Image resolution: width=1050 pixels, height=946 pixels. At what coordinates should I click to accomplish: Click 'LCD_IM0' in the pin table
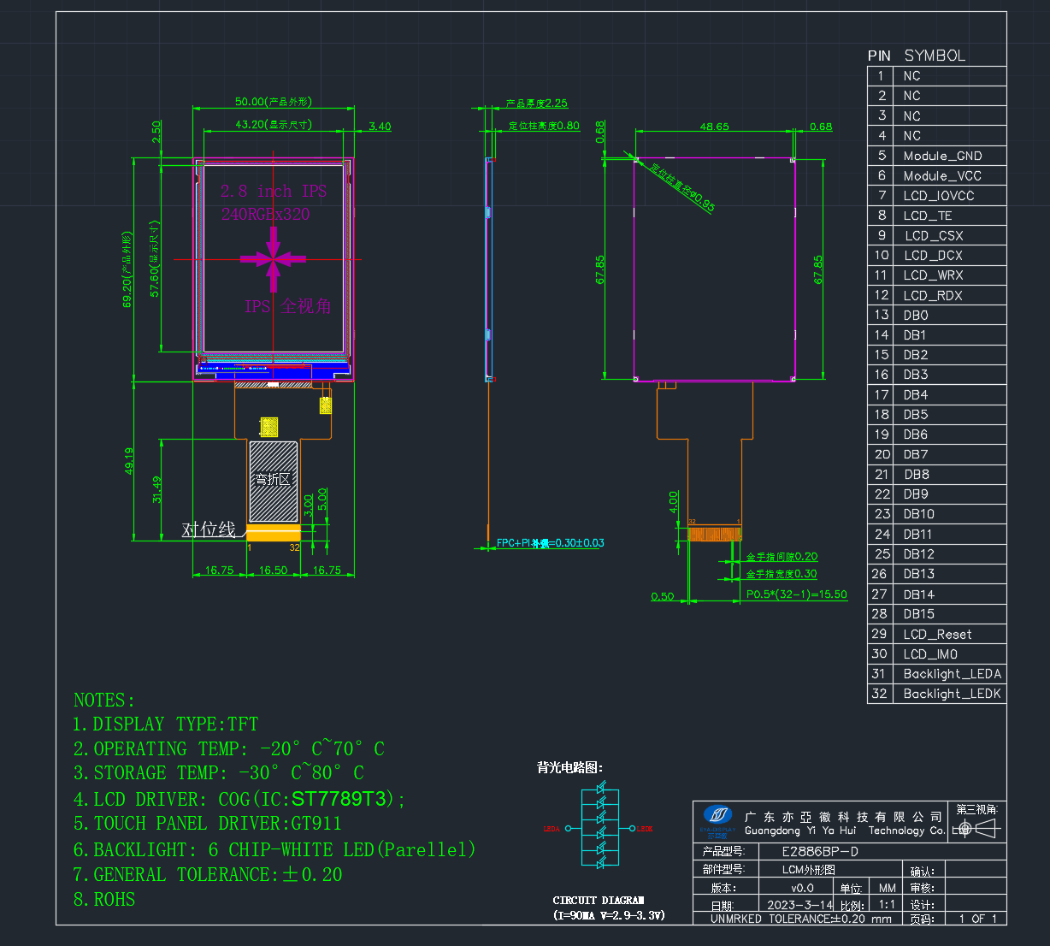[x=930, y=653]
